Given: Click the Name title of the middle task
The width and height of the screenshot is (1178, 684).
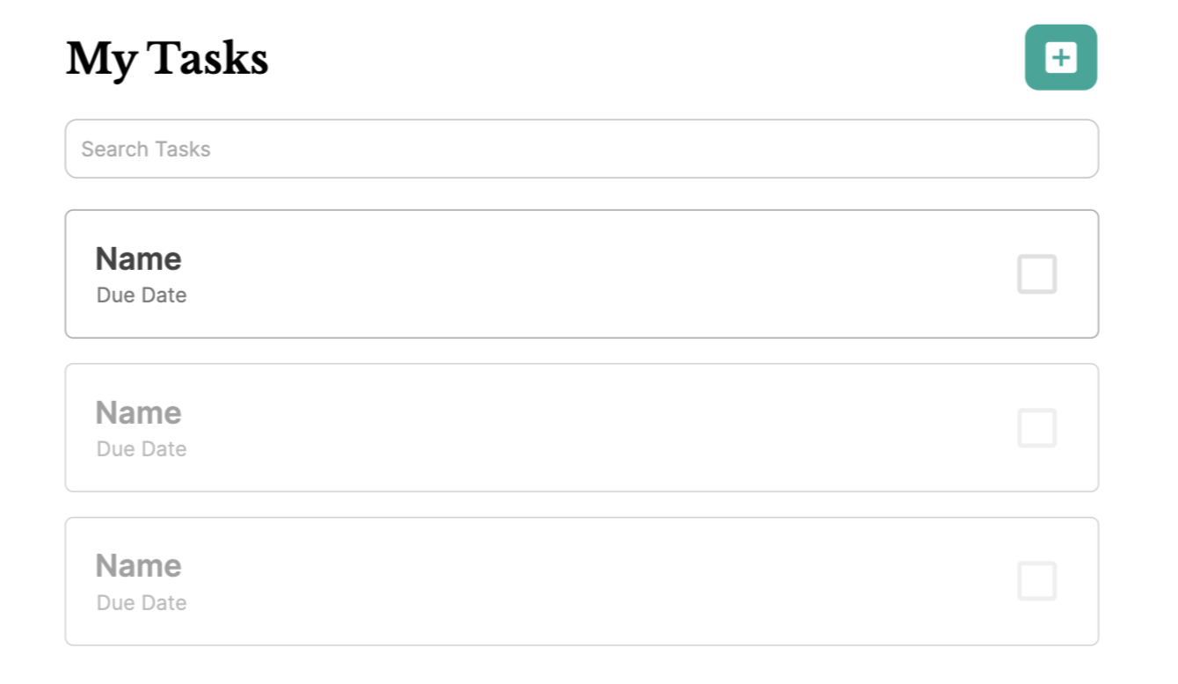Looking at the screenshot, I should coord(138,412).
